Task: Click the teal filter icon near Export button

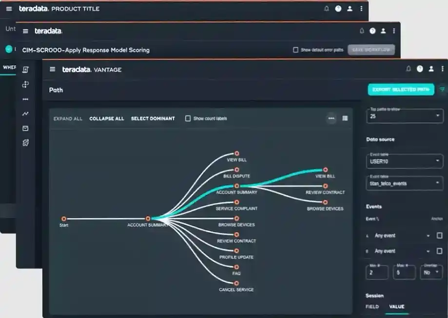Action: pyautogui.click(x=442, y=90)
